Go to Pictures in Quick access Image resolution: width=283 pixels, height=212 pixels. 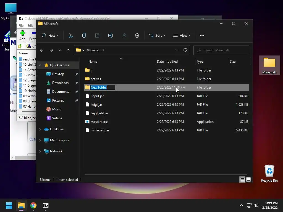click(58, 100)
